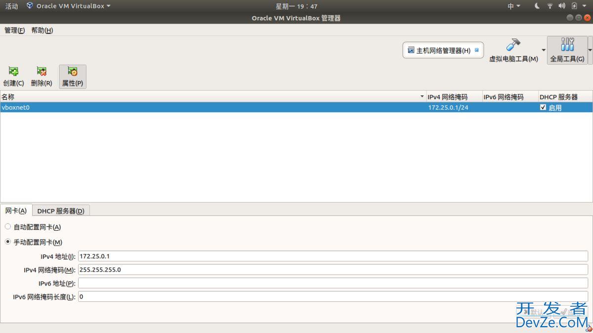Viewport: 593px width, 333px height.
Task: Click the VirtualBox cube icon in top bar
Action: point(30,6)
